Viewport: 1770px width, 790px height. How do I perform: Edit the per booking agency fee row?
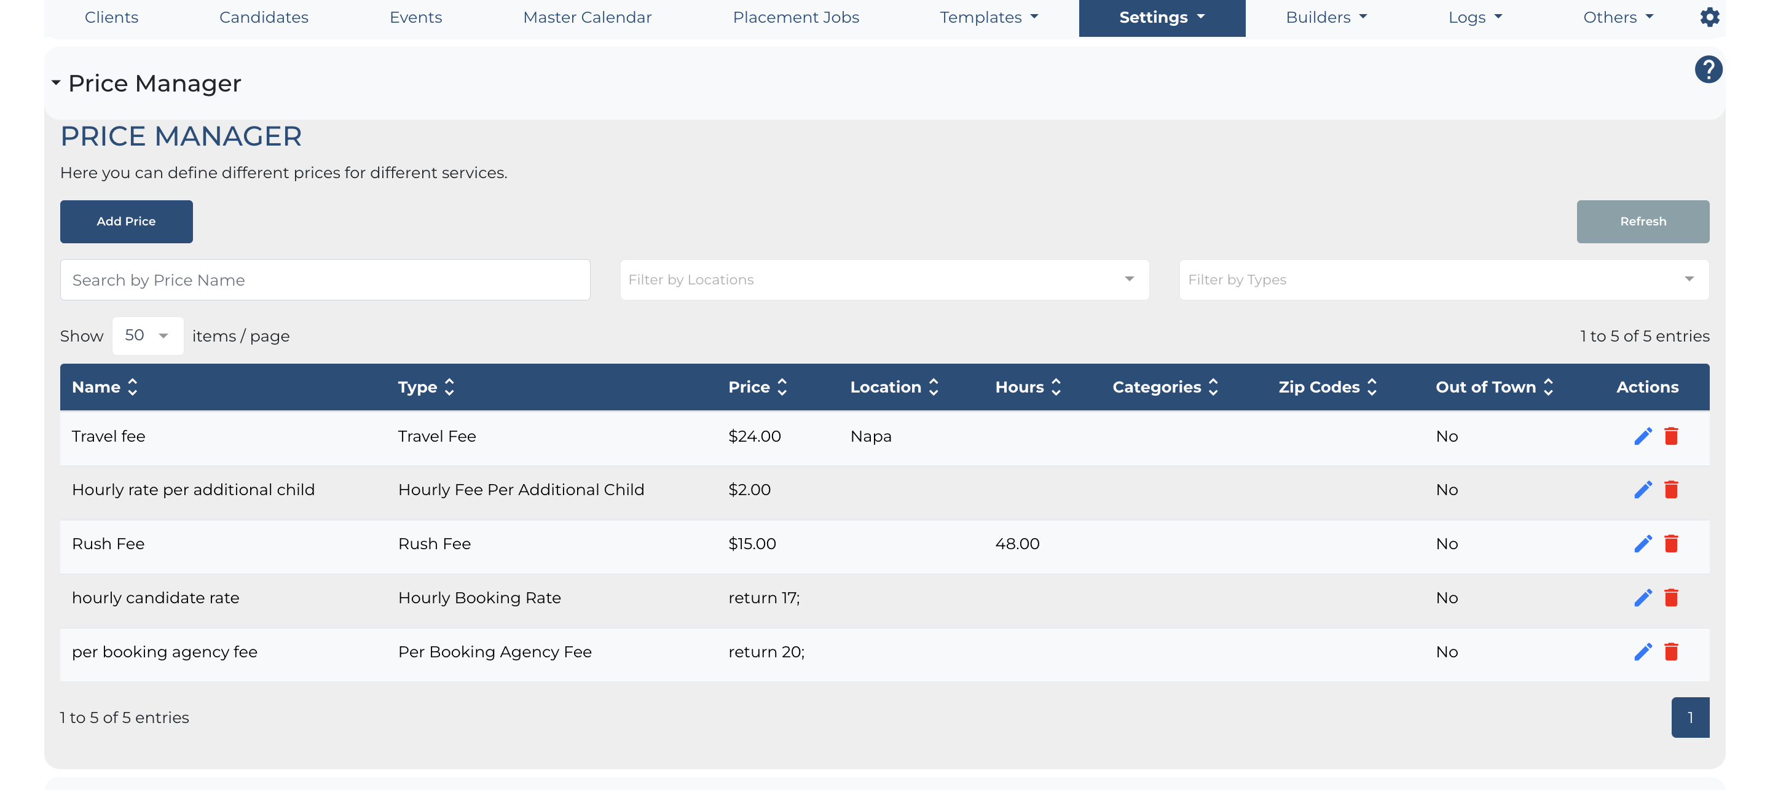(1643, 652)
